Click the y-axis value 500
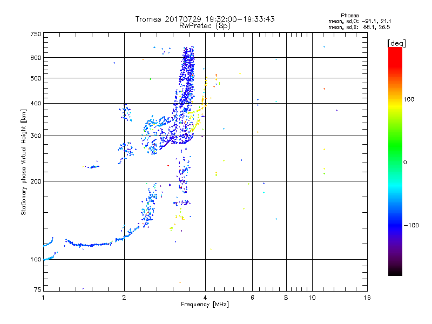 pos(36,78)
